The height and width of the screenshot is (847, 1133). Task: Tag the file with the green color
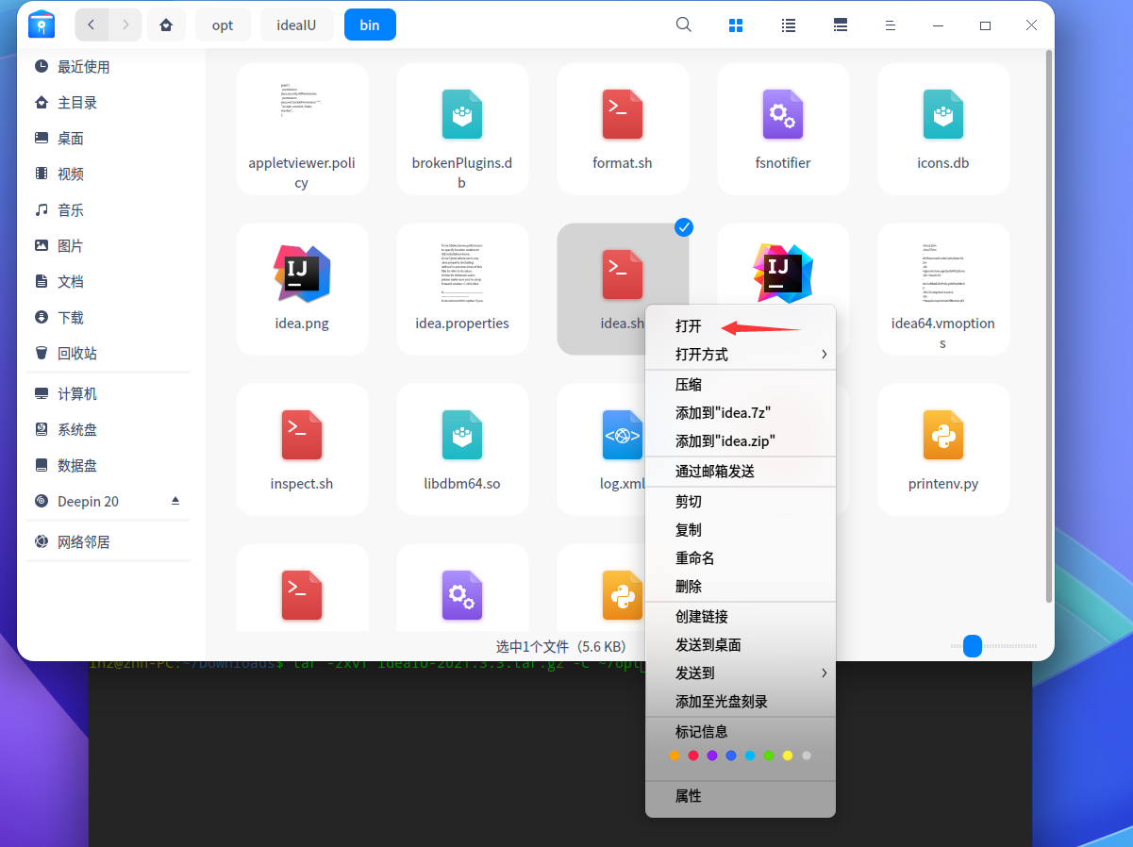coord(769,756)
